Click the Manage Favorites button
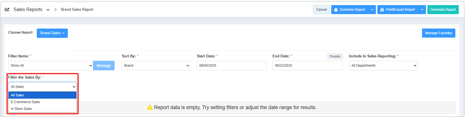 coord(438,33)
